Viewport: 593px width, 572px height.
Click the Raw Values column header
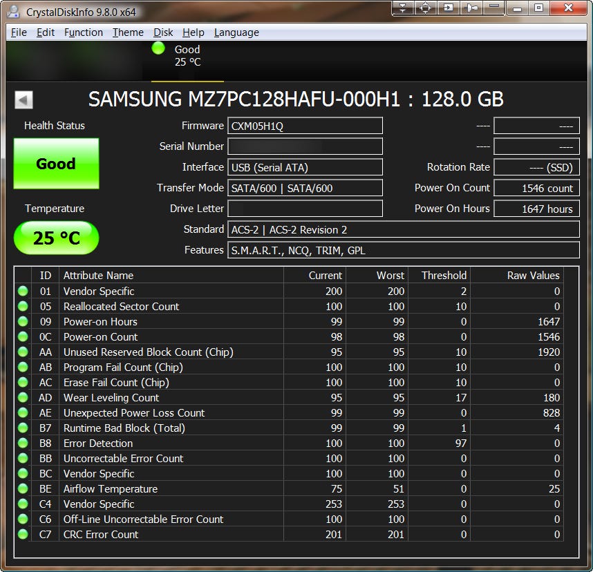point(516,275)
